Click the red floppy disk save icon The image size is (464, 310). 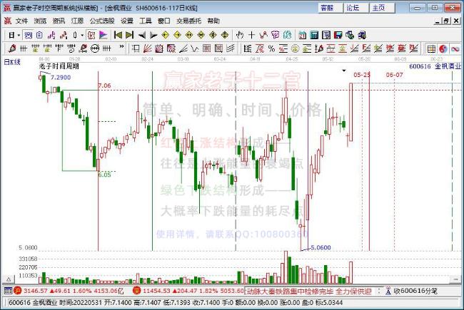338,35
